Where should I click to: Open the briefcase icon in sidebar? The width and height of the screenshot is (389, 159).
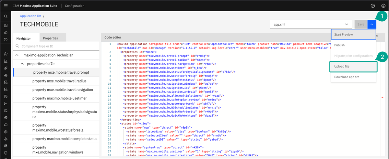pyautogui.click(x=6, y=124)
